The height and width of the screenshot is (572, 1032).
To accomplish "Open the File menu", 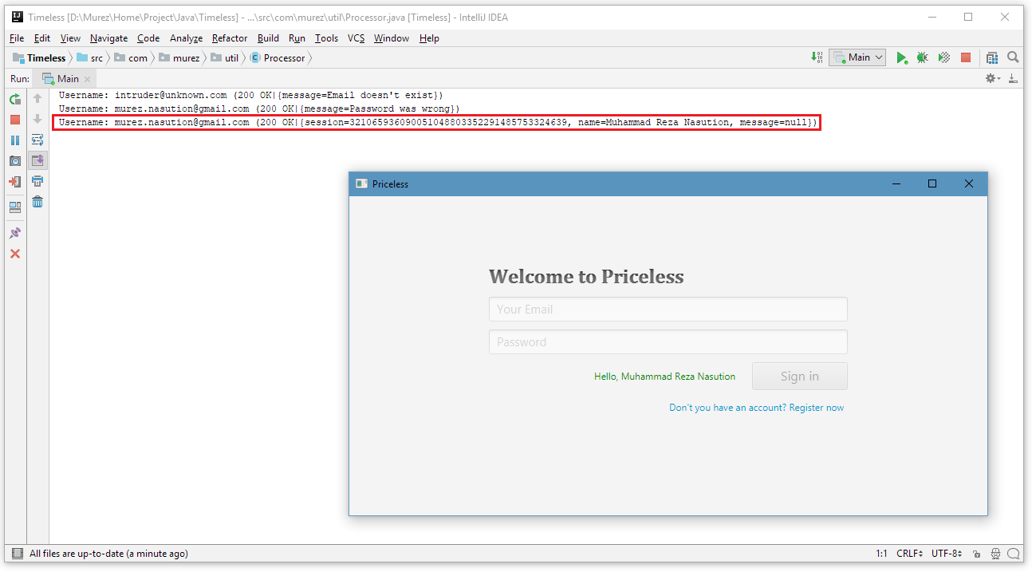I will pyautogui.click(x=17, y=38).
